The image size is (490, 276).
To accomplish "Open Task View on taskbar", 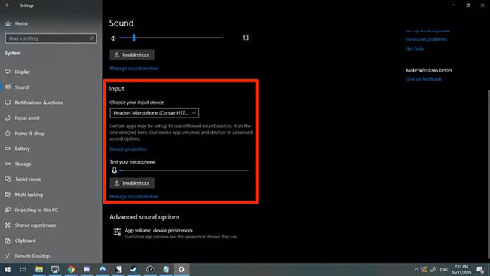I will coord(23,269).
